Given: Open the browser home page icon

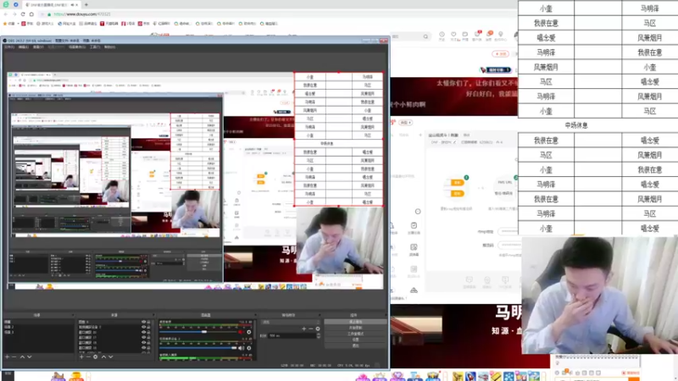Looking at the screenshot, I should pos(31,14).
